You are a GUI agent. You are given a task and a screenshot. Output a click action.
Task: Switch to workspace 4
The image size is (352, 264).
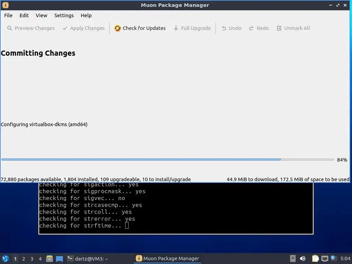(40, 259)
